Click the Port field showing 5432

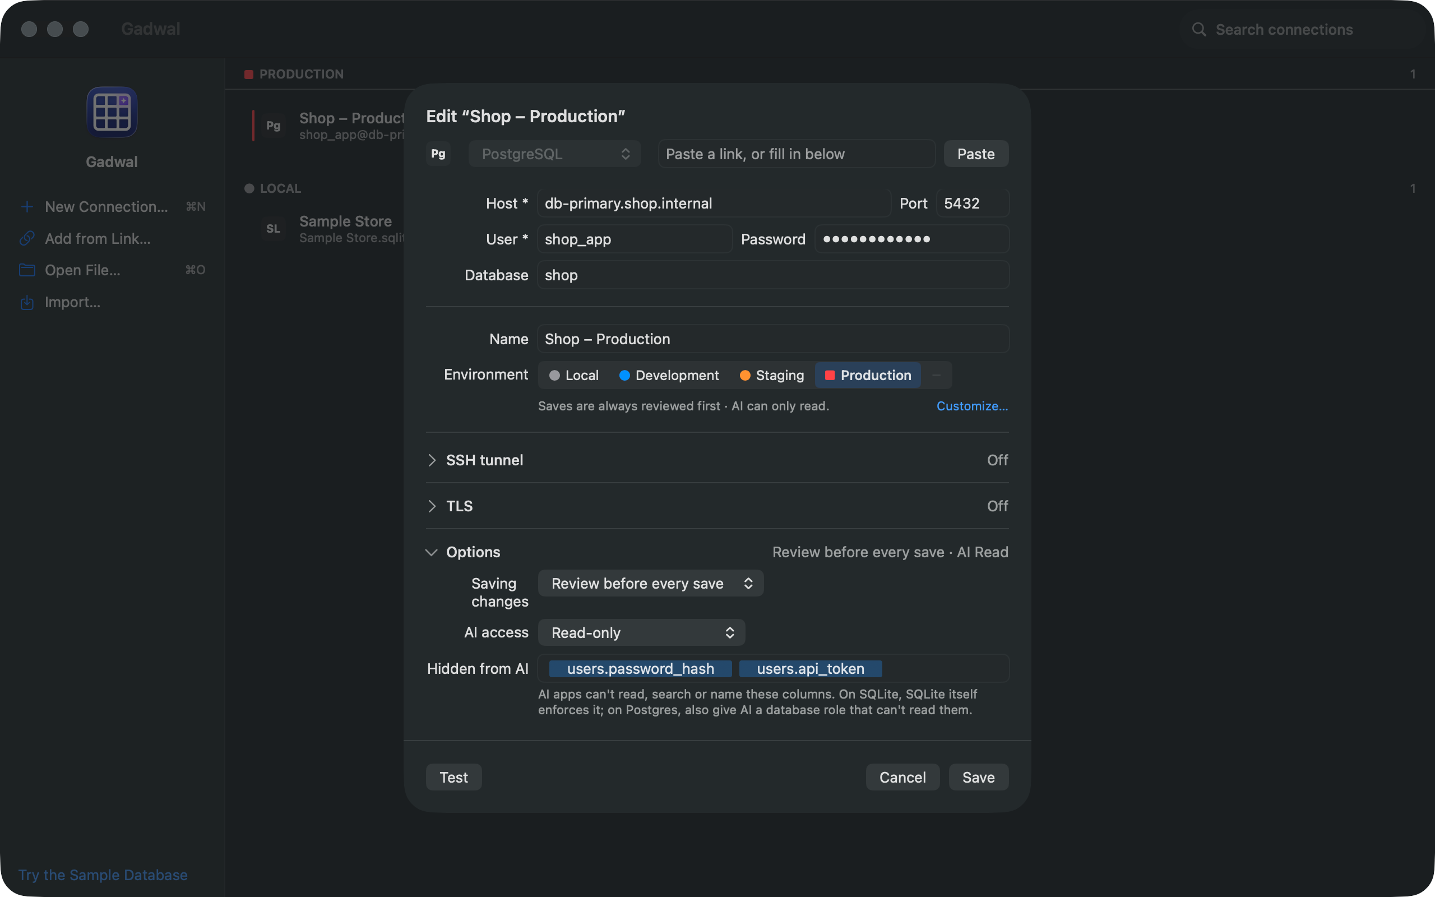pyautogui.click(x=973, y=204)
